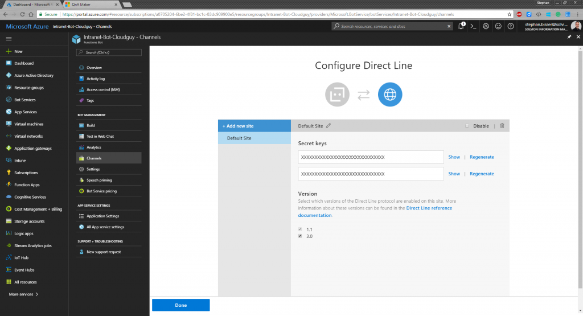Open portal settings gear icon
This screenshot has width=583, height=316.
click(486, 26)
